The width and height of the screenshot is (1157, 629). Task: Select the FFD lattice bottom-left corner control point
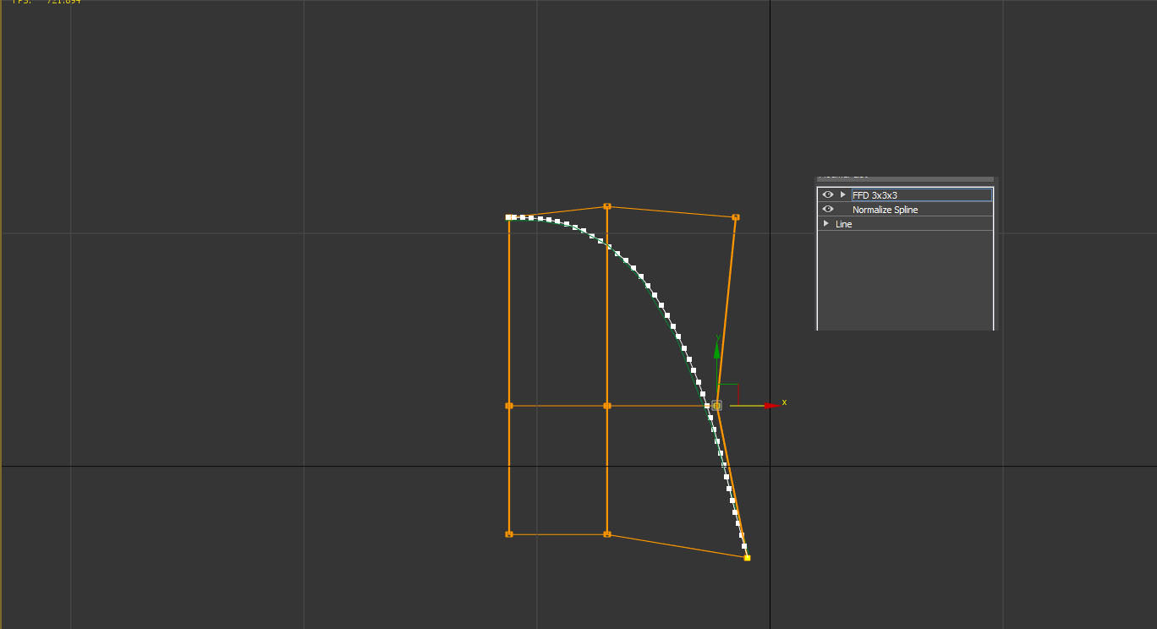509,534
